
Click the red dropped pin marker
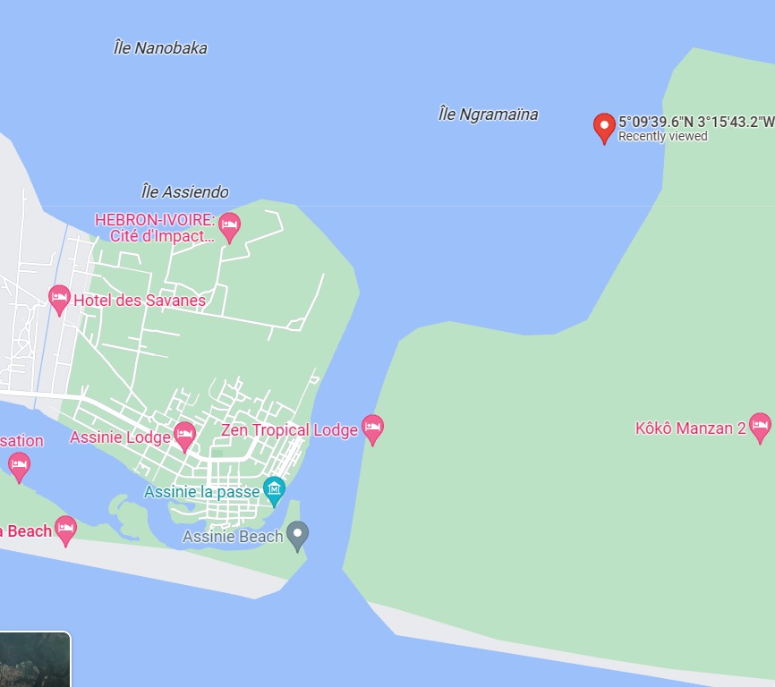click(604, 128)
